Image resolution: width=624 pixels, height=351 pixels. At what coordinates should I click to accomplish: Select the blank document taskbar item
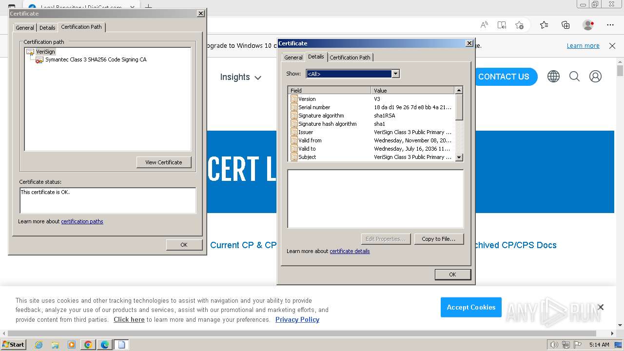click(x=121, y=345)
